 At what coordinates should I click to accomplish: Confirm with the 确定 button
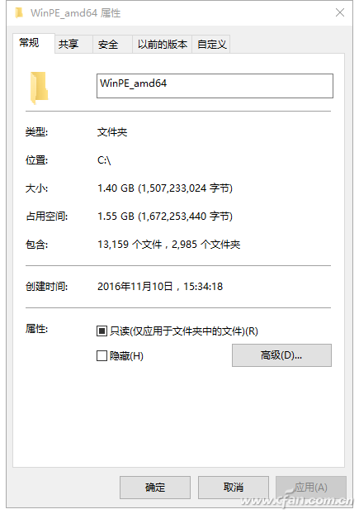coord(155,487)
